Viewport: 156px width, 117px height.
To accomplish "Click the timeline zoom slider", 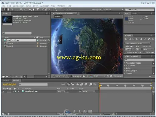I will click(107, 114).
